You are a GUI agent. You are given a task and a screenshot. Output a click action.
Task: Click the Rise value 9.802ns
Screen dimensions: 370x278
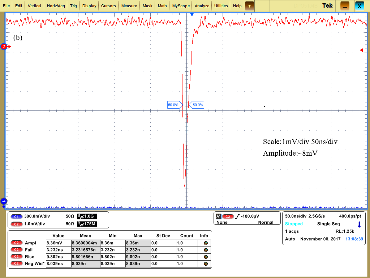pos(59,257)
